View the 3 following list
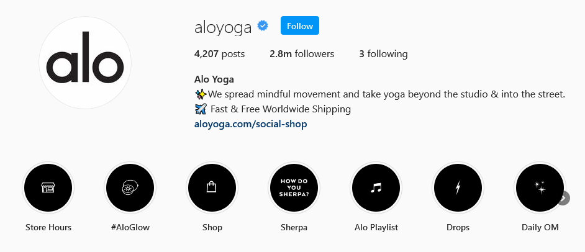 384,54
